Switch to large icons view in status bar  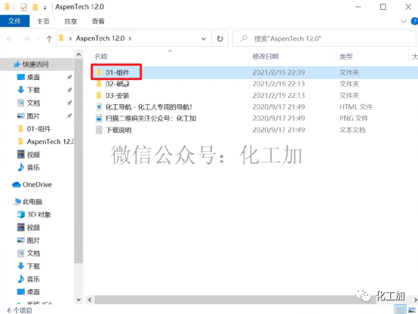click(412, 309)
